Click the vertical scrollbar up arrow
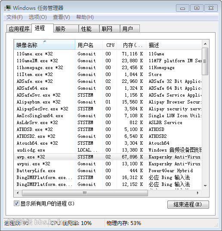222x231 pixels. point(205,44)
